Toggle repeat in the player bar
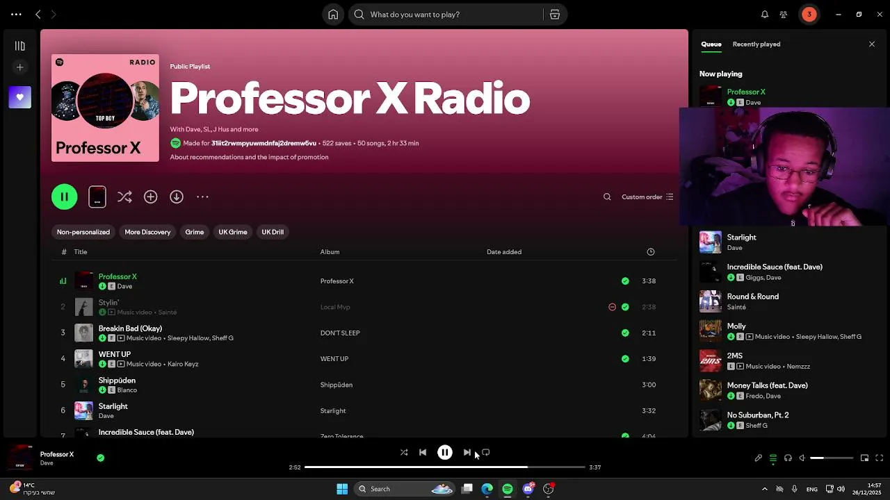Image resolution: width=890 pixels, height=500 pixels. point(486,452)
